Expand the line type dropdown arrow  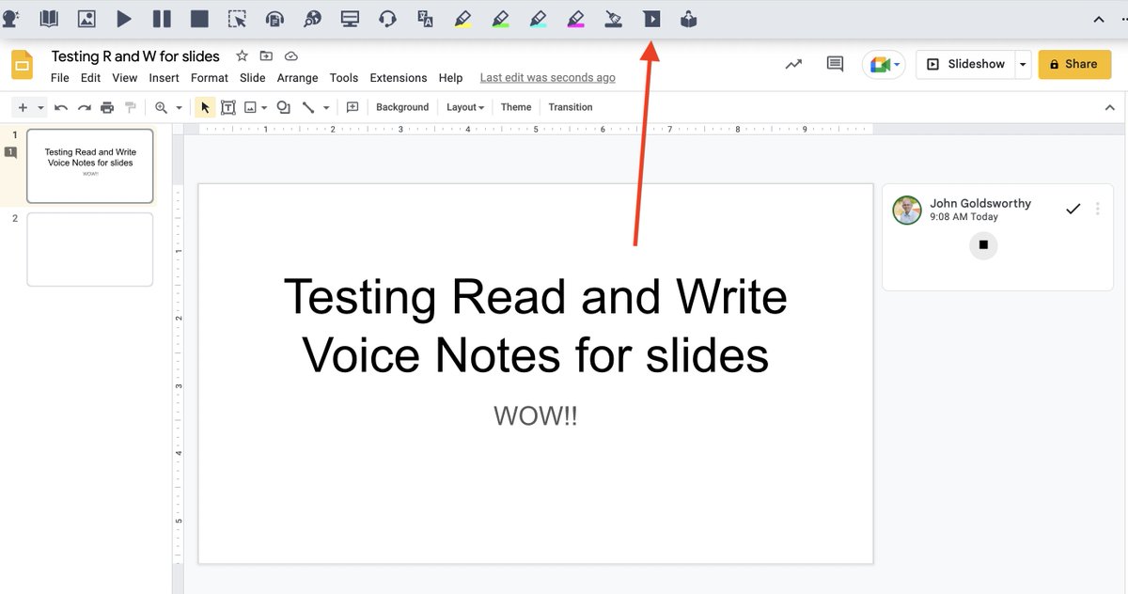click(326, 107)
